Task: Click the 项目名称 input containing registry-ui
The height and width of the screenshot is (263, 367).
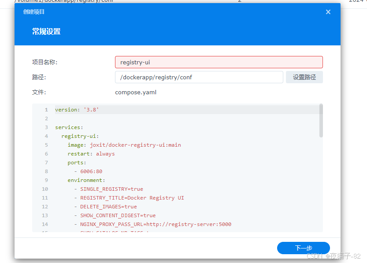Action: click(x=219, y=62)
